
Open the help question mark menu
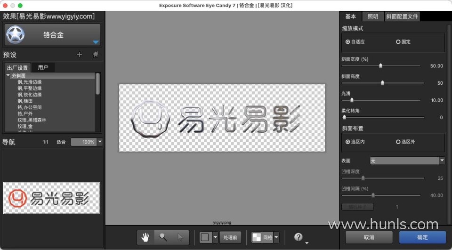pos(299,237)
